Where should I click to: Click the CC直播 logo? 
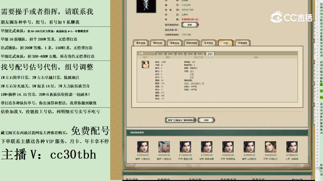pyautogui.click(x=291, y=17)
